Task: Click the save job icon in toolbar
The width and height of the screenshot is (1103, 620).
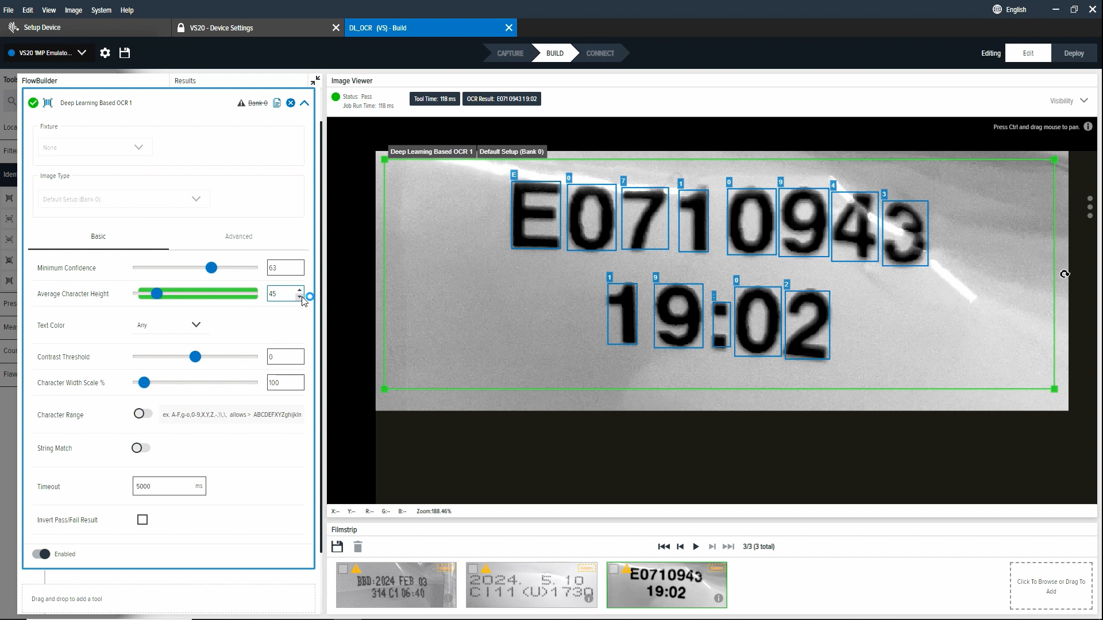Action: 125,53
